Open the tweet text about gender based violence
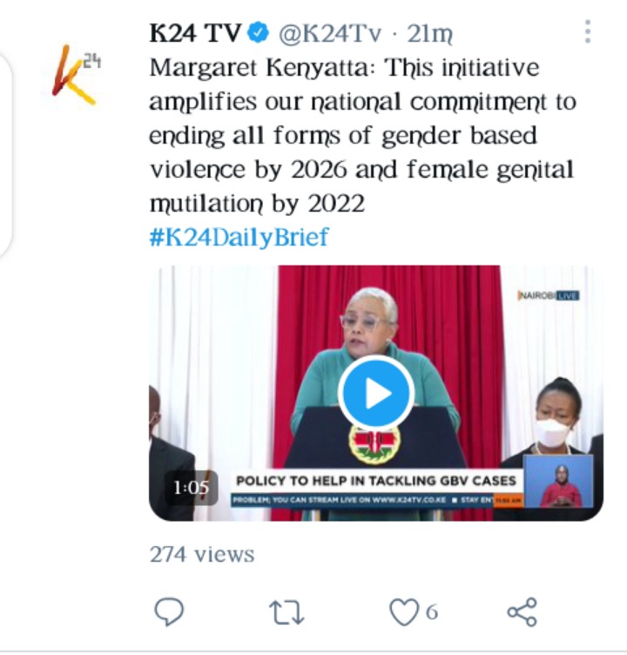This screenshot has width=627, height=655. coord(362,135)
